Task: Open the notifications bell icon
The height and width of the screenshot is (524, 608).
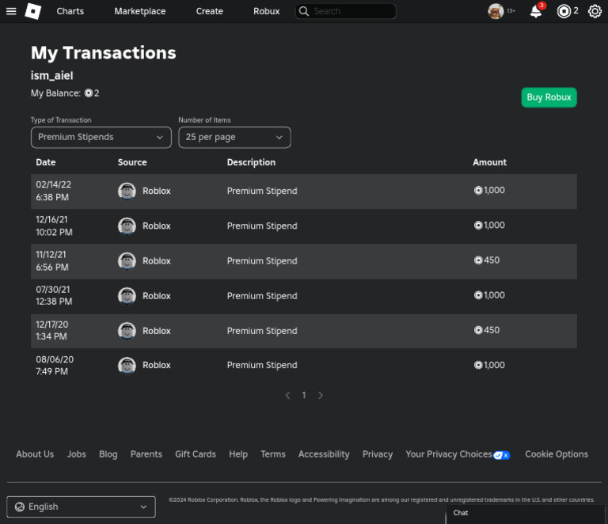Action: coord(536,12)
